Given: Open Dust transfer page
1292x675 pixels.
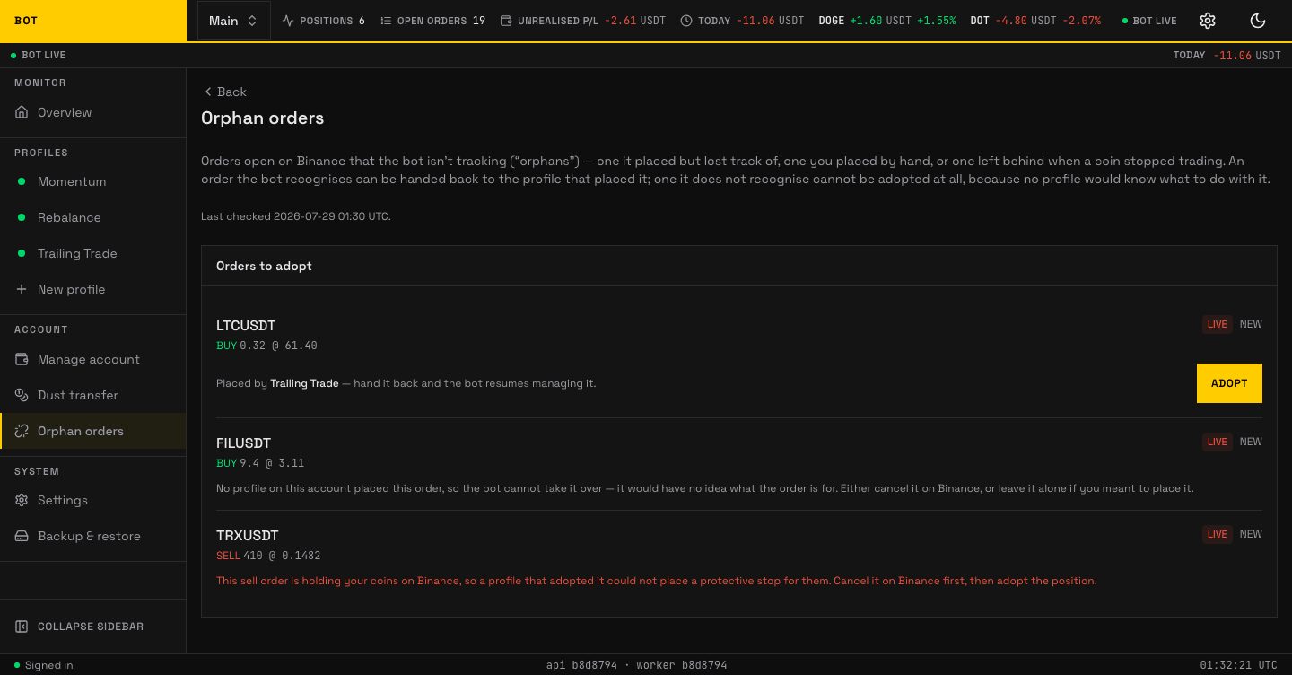Looking at the screenshot, I should (x=93, y=395).
